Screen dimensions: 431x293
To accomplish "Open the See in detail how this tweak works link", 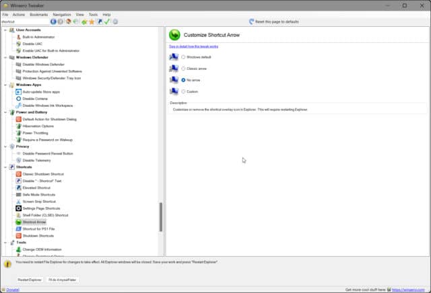I will pos(193,46).
